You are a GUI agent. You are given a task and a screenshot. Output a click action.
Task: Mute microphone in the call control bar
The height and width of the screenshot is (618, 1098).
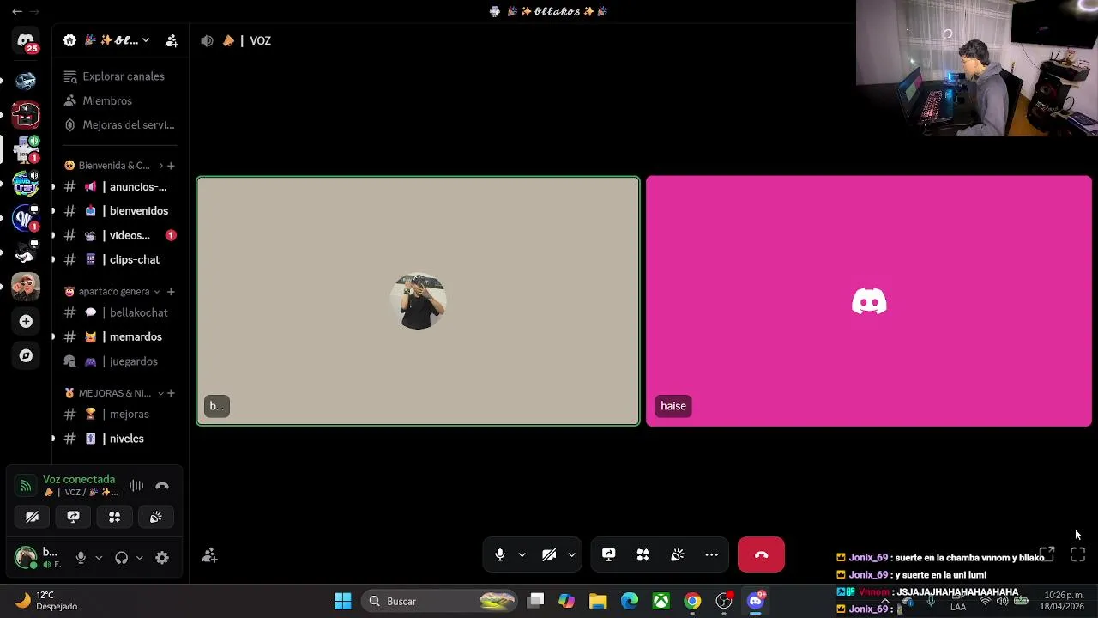(x=500, y=554)
